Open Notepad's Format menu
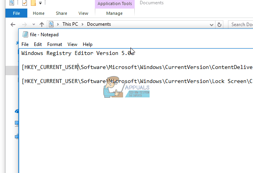 [x=55, y=44]
